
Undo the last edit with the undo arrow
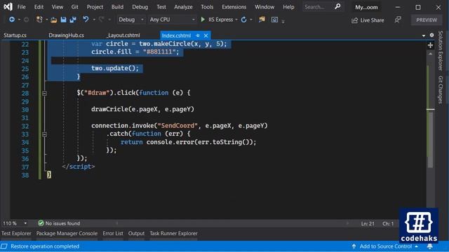point(86,19)
